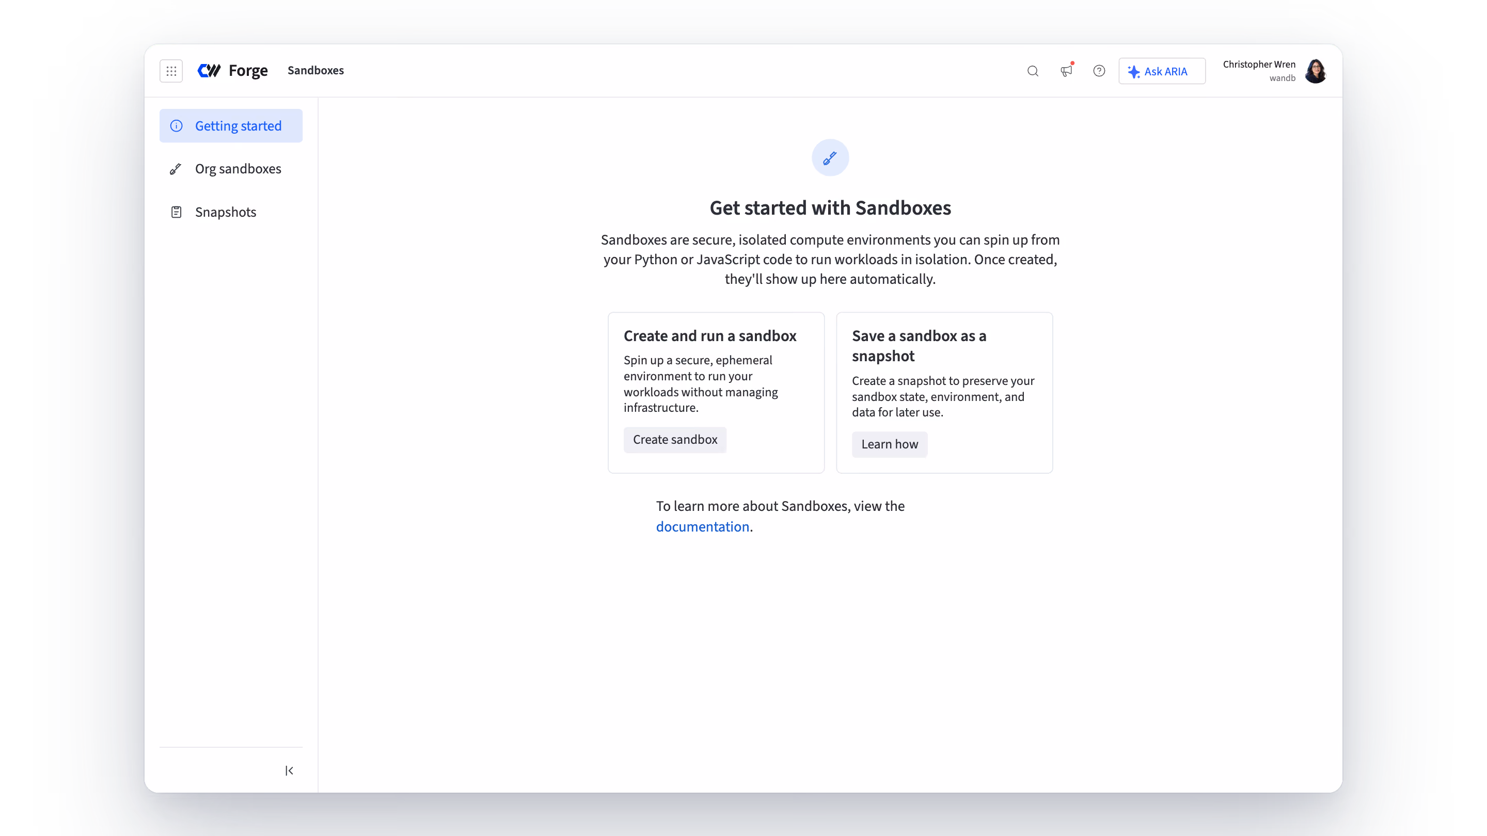Open the documentation link
1487x836 pixels.
703,526
